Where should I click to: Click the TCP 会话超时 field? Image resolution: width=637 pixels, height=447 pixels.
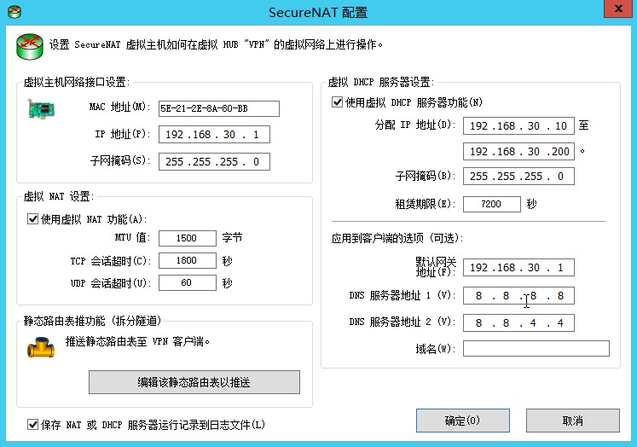click(188, 260)
